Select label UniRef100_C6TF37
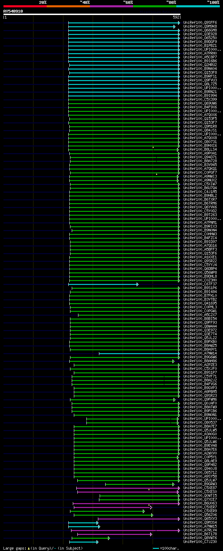223x551 pixels. click(200, 284)
